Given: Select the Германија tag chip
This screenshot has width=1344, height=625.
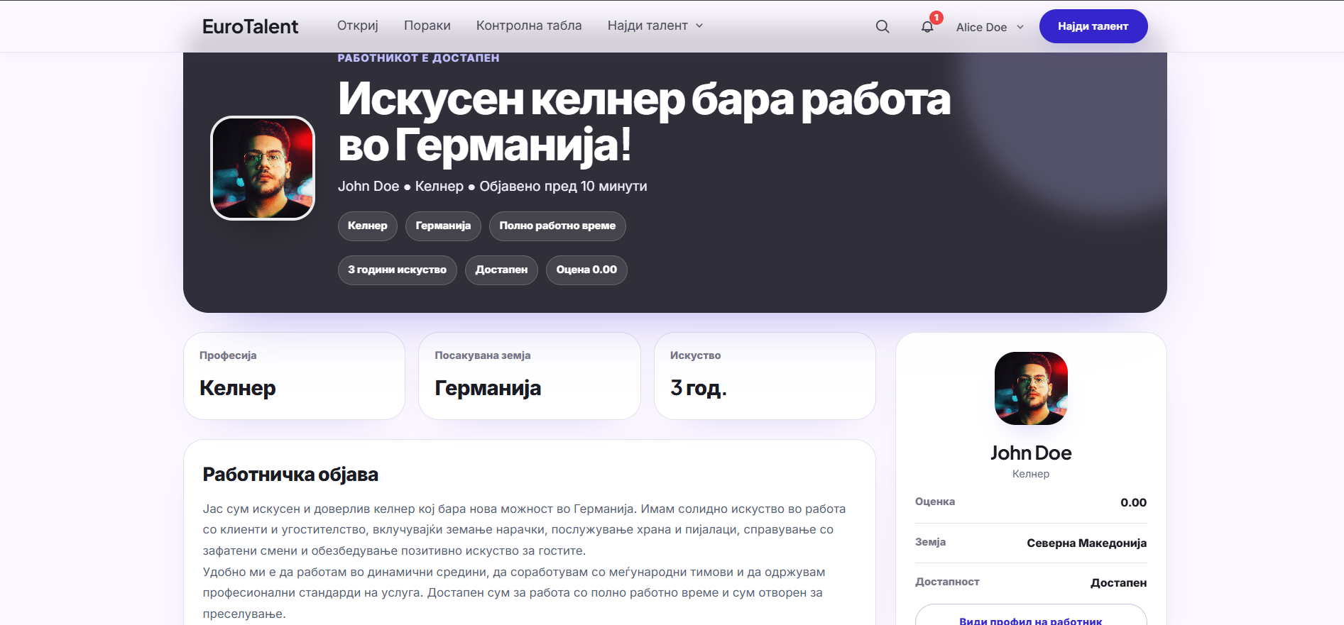Looking at the screenshot, I should click(443, 226).
